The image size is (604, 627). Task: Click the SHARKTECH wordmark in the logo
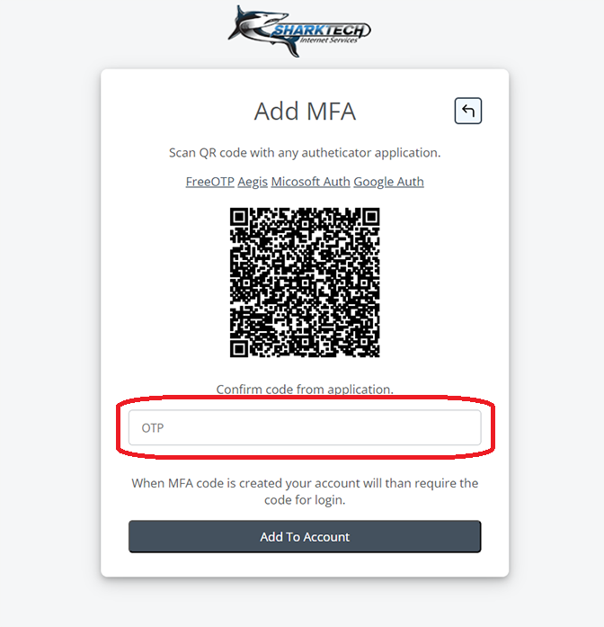322,30
